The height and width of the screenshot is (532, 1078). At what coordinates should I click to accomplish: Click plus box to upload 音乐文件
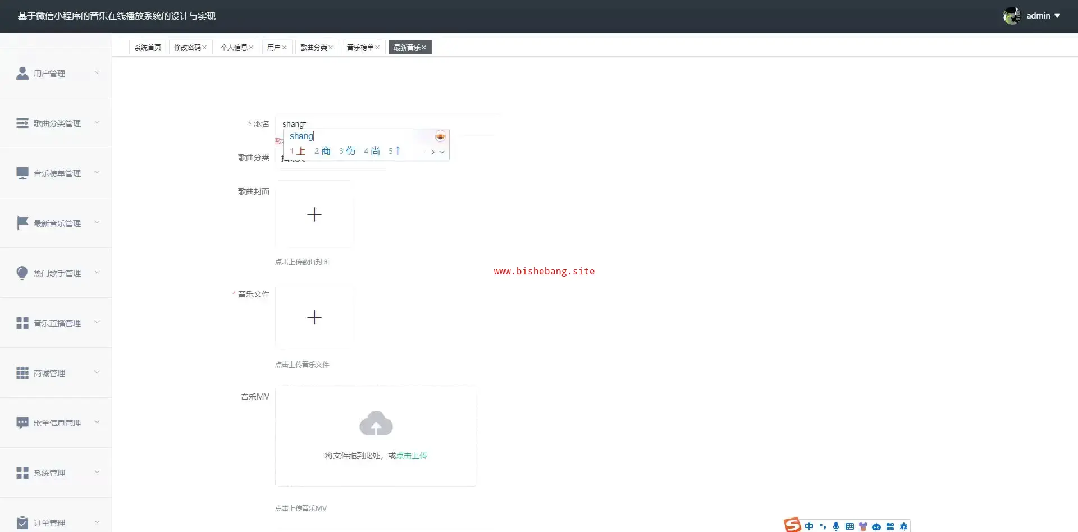[x=314, y=317]
